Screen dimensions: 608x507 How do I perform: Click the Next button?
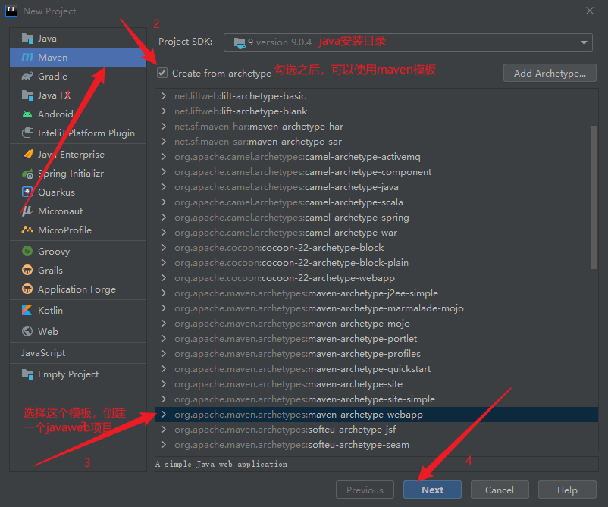[x=432, y=490]
